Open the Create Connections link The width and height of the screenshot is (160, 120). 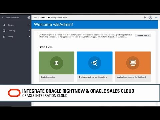click(x=48, y=77)
